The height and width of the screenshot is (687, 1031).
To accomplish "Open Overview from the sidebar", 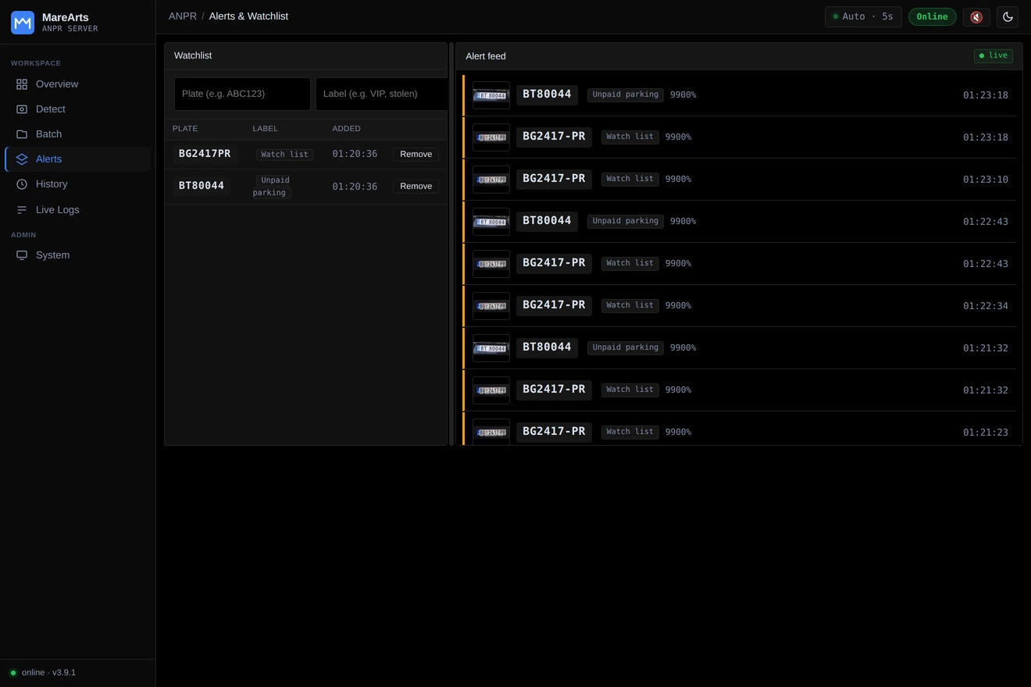I will 77,84.
